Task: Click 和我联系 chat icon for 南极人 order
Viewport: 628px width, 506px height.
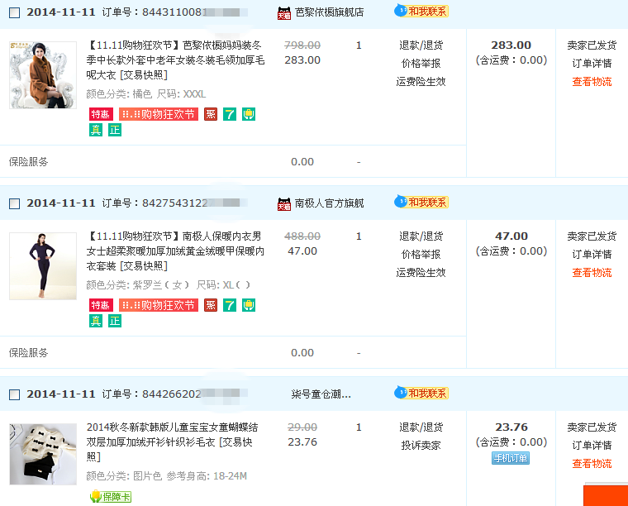Action: (x=421, y=202)
